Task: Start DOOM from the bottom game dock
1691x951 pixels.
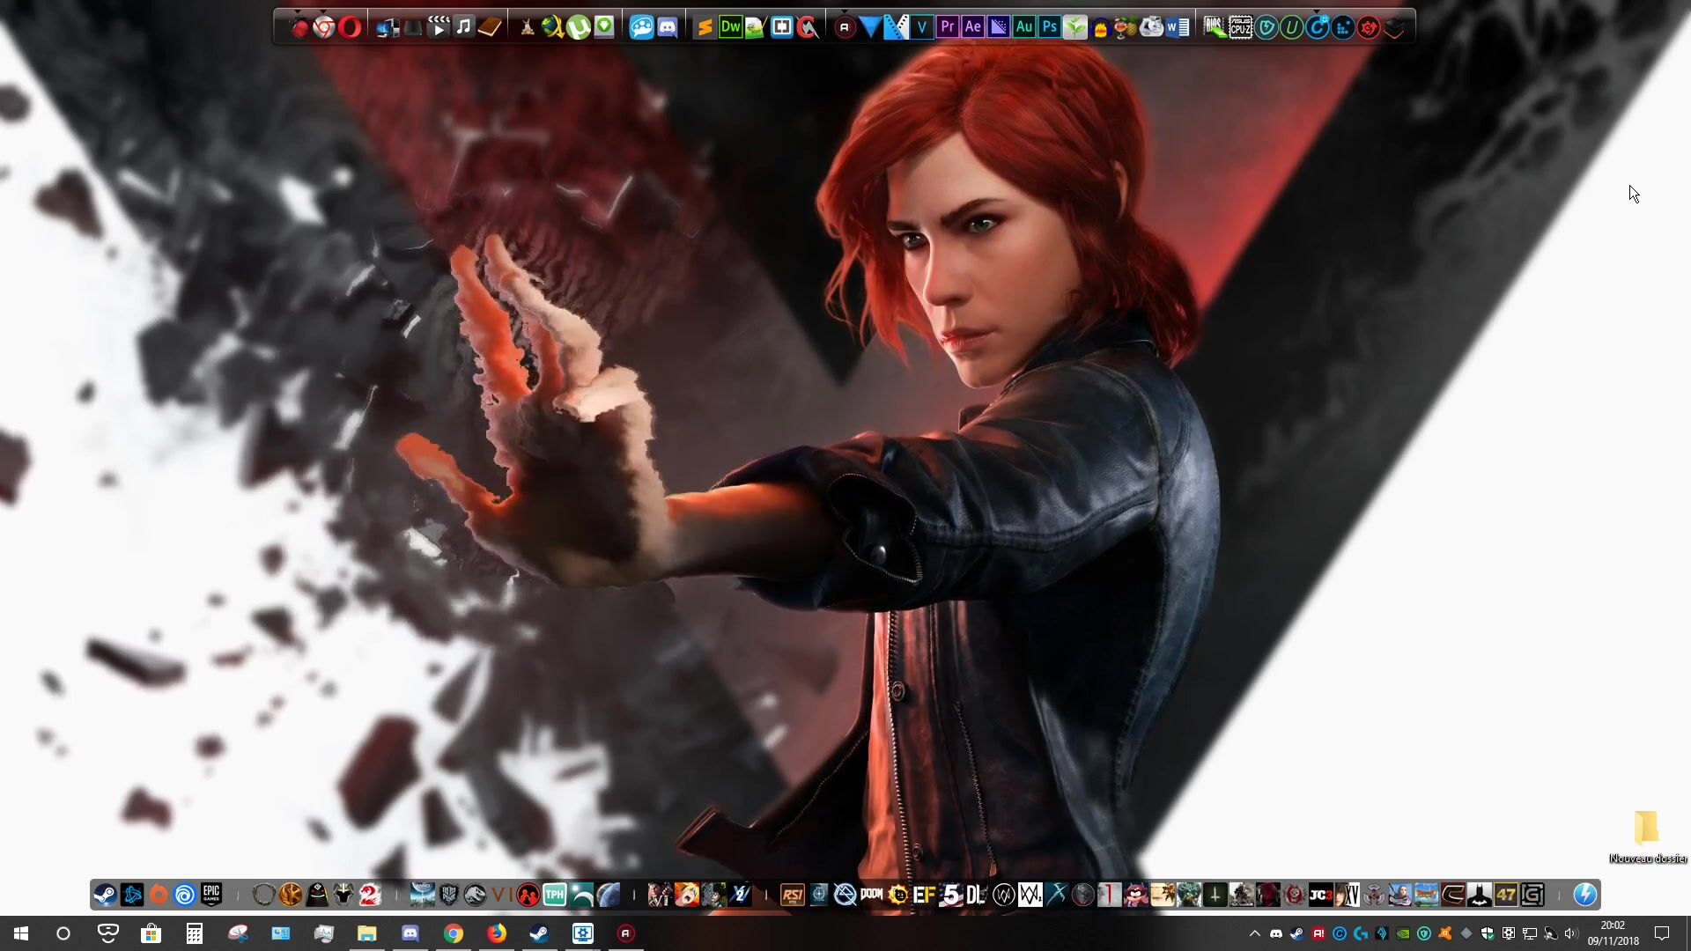Action: point(871,896)
